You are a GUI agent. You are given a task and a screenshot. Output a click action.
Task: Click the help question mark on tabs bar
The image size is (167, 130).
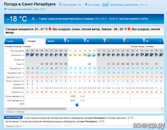tap(160, 41)
